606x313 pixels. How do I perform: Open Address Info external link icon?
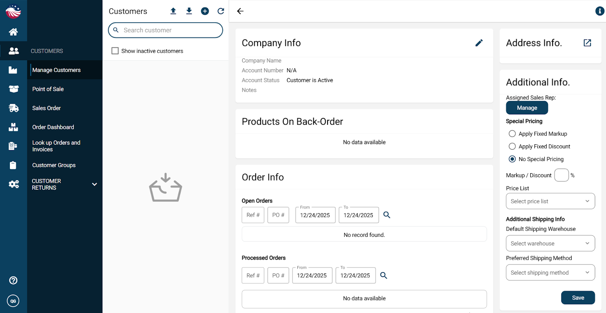[587, 43]
